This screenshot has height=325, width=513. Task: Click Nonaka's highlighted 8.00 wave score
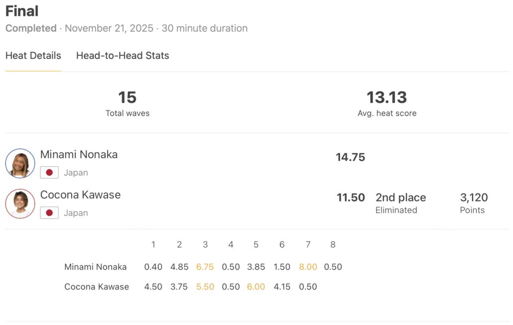pyautogui.click(x=308, y=267)
